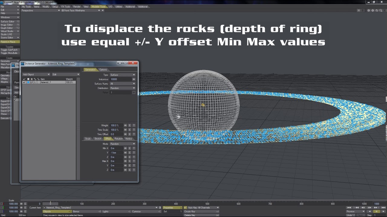Open the Perspective view type dropdown
Image resolution: width=387 pixels, height=217 pixels.
tap(41, 11)
